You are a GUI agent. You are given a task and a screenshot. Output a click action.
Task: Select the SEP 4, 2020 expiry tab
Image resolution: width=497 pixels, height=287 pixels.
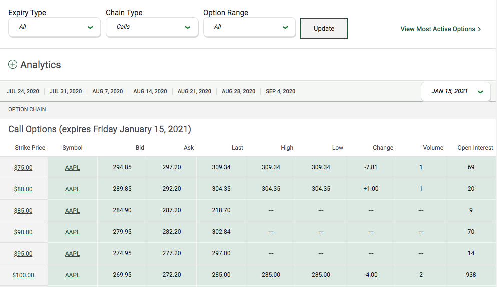(280, 91)
